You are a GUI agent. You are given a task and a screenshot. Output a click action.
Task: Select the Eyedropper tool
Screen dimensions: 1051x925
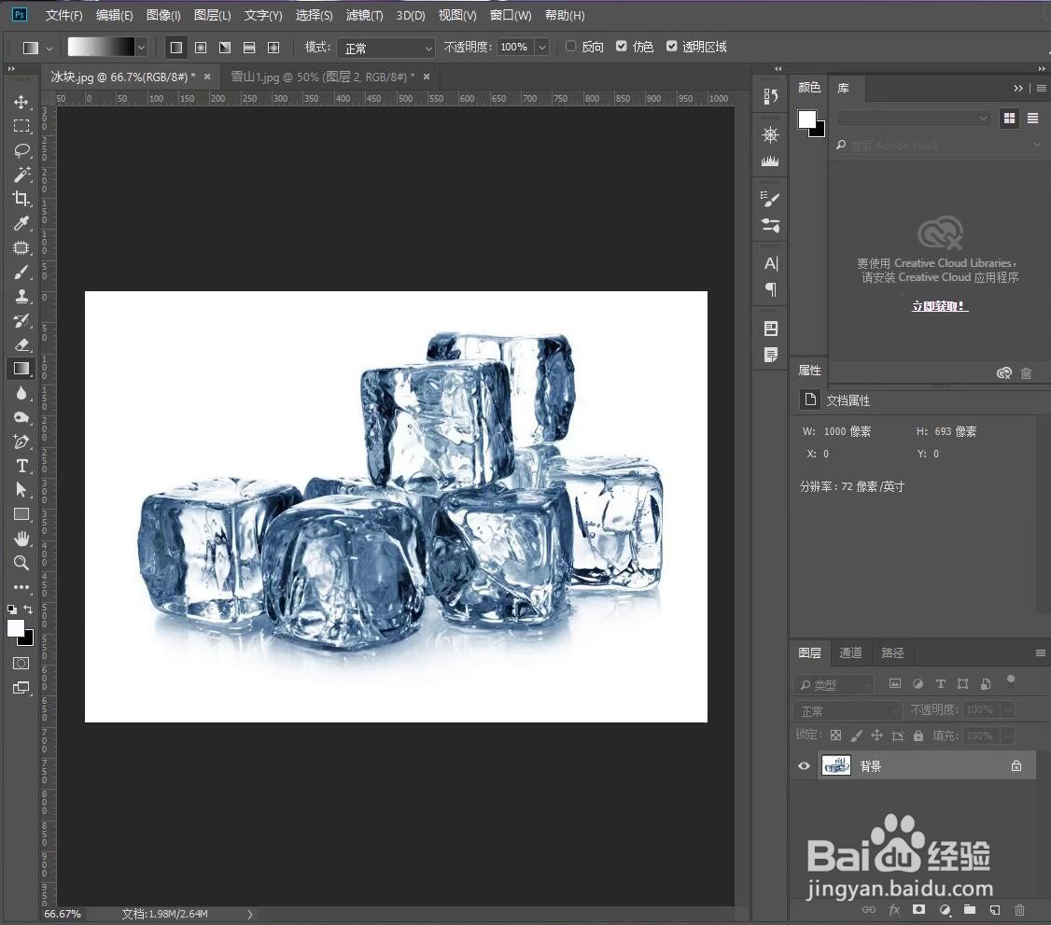tap(21, 223)
